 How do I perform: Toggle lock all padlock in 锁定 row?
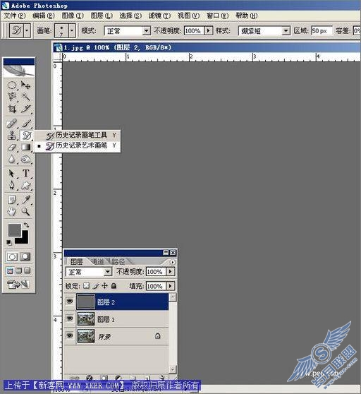[114, 286]
